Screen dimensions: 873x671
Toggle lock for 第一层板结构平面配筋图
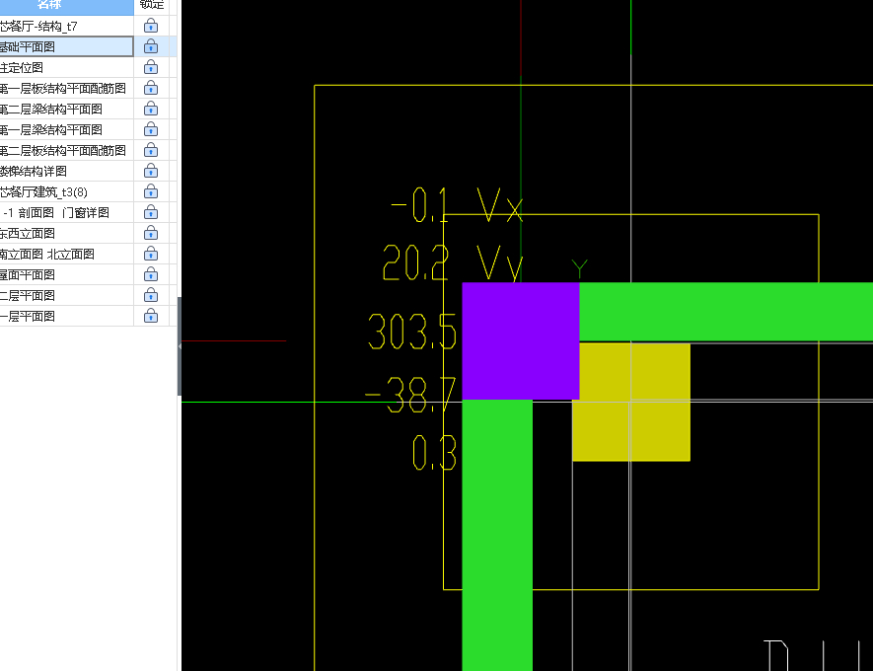pyautogui.click(x=151, y=88)
